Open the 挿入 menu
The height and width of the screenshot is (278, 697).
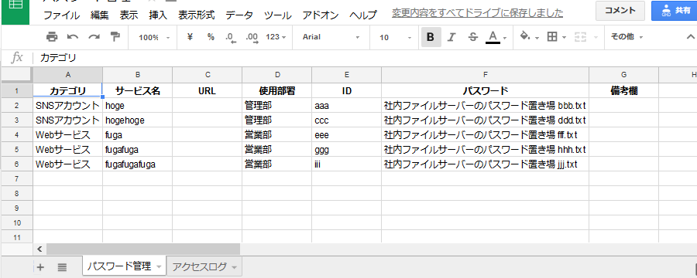(x=158, y=15)
